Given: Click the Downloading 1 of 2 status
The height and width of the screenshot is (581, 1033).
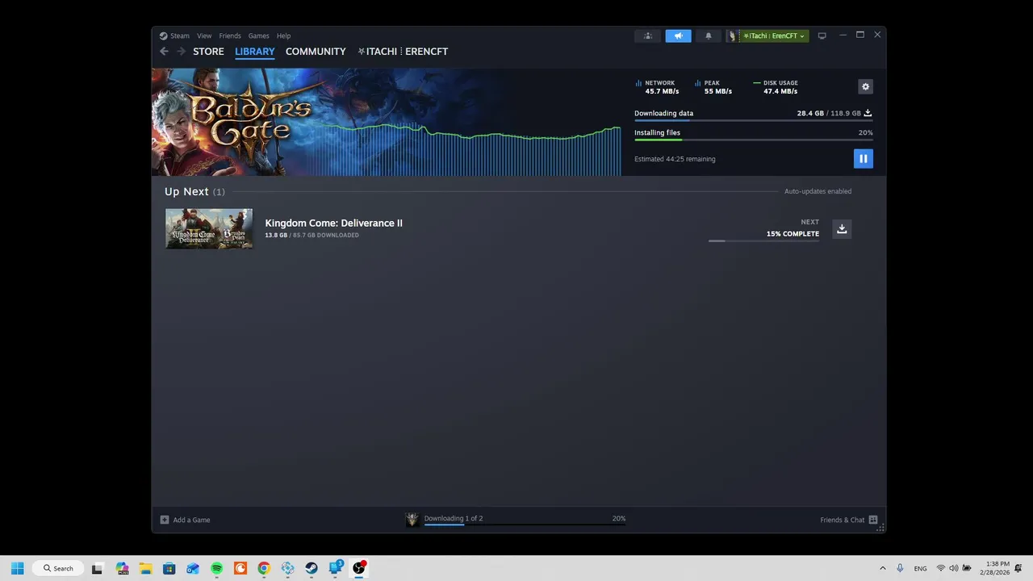Looking at the screenshot, I should (x=454, y=518).
